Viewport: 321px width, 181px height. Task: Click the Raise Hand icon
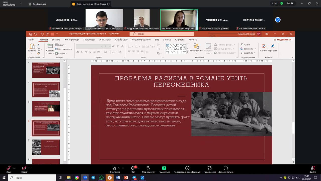point(148,168)
